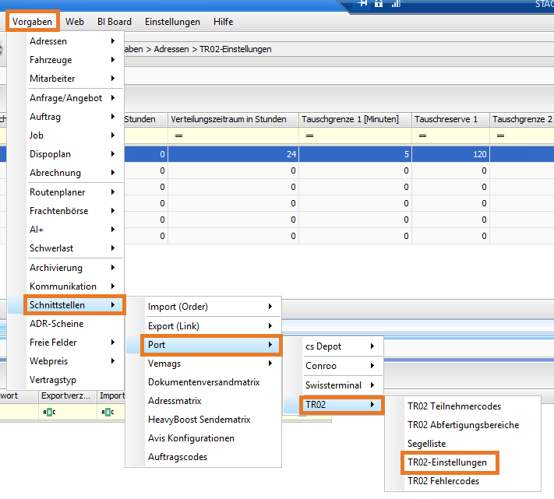Open the BI Board menu

(114, 22)
